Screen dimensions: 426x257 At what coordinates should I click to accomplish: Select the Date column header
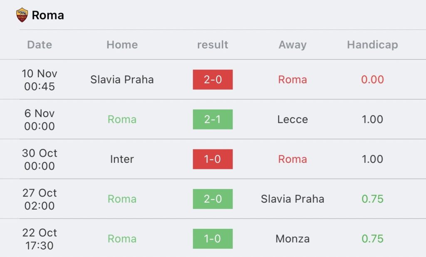pos(40,45)
